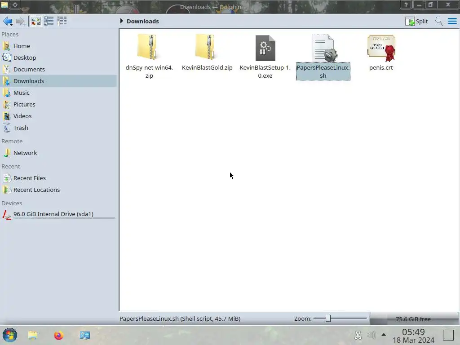Viewport: 460px width, 345px height.
Task: Switch to Details view mode
Action: [x=62, y=21]
